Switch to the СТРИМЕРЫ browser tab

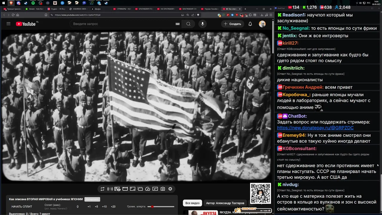click(x=122, y=9)
